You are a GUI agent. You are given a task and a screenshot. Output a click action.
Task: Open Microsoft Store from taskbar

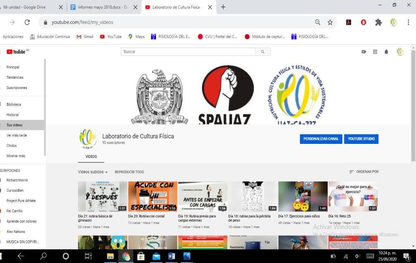click(141, 256)
